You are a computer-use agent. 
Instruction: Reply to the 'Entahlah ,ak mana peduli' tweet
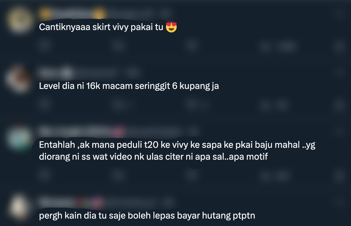pos(44,175)
